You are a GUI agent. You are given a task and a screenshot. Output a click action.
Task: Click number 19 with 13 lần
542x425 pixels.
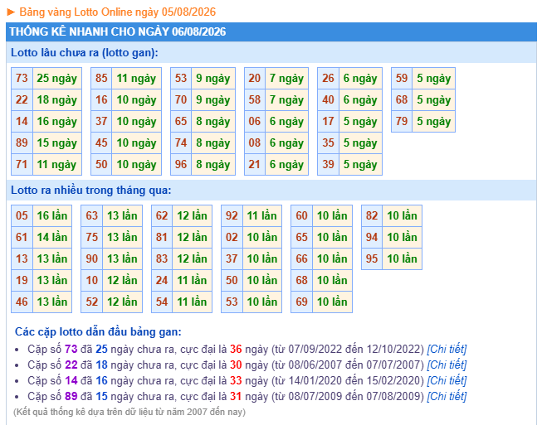[22, 280]
